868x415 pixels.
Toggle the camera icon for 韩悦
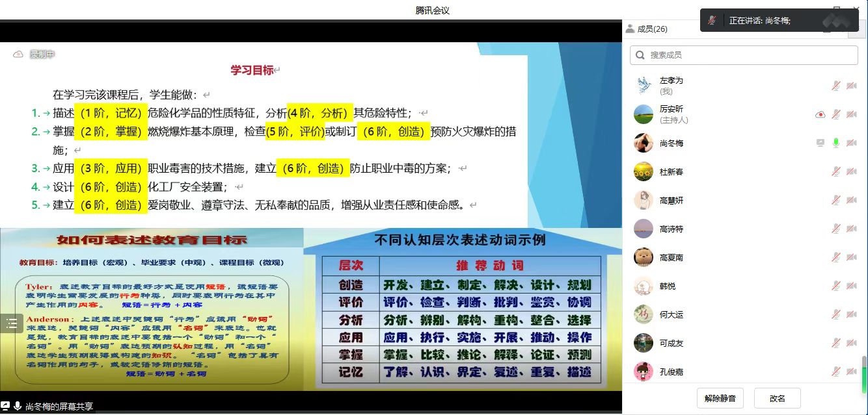click(851, 286)
